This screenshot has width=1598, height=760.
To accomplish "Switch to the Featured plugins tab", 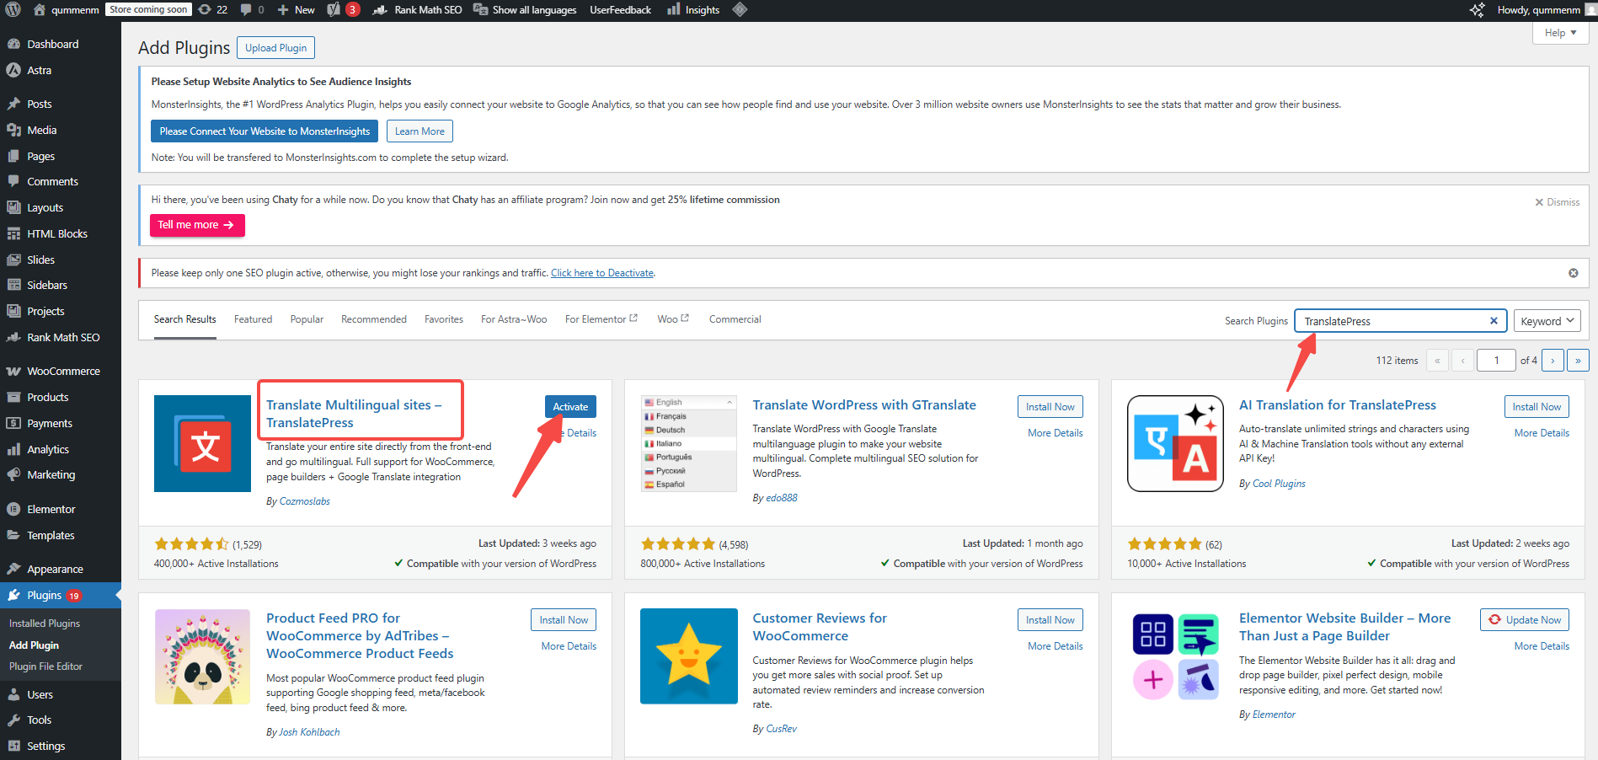I will [253, 319].
